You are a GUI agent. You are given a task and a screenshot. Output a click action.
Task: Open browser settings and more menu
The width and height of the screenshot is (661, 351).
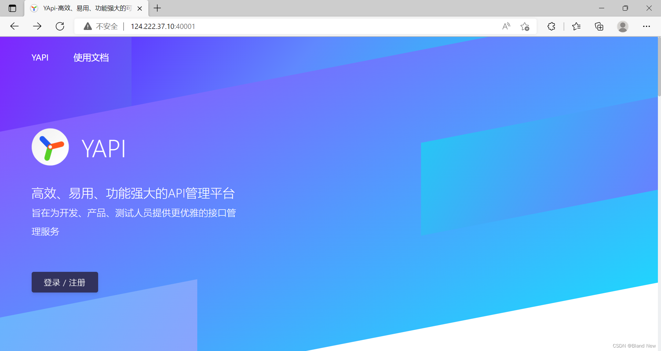click(647, 26)
